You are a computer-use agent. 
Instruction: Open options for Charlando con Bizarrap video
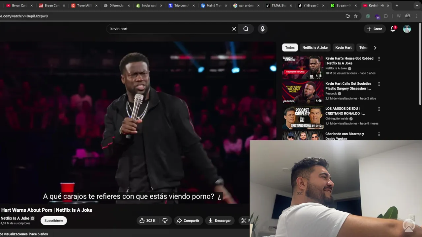point(379,134)
